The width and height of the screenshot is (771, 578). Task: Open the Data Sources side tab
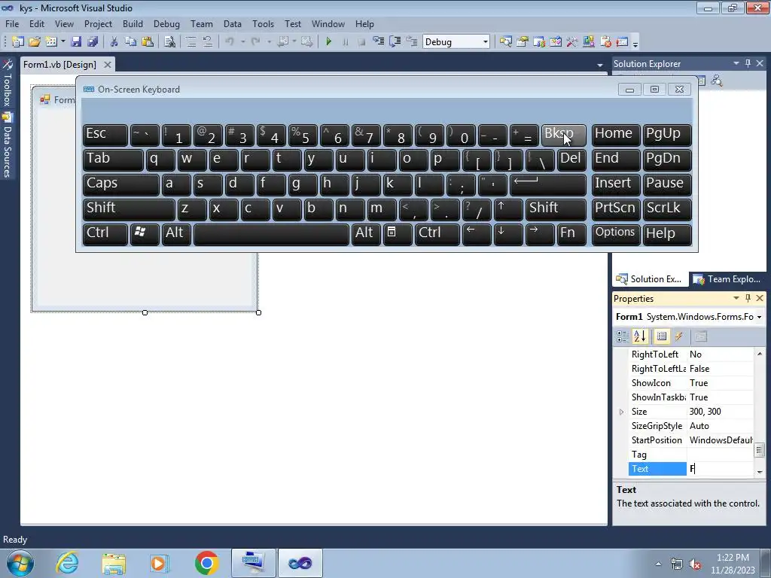pyautogui.click(x=8, y=146)
